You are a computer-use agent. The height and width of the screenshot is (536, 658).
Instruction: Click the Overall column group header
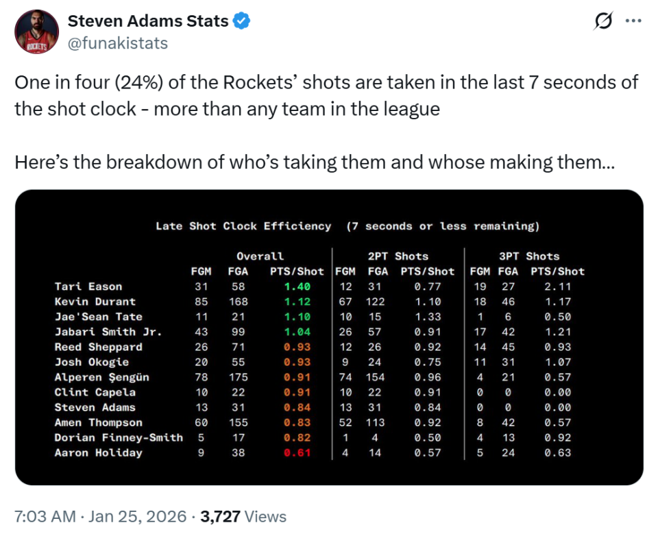[x=260, y=256]
